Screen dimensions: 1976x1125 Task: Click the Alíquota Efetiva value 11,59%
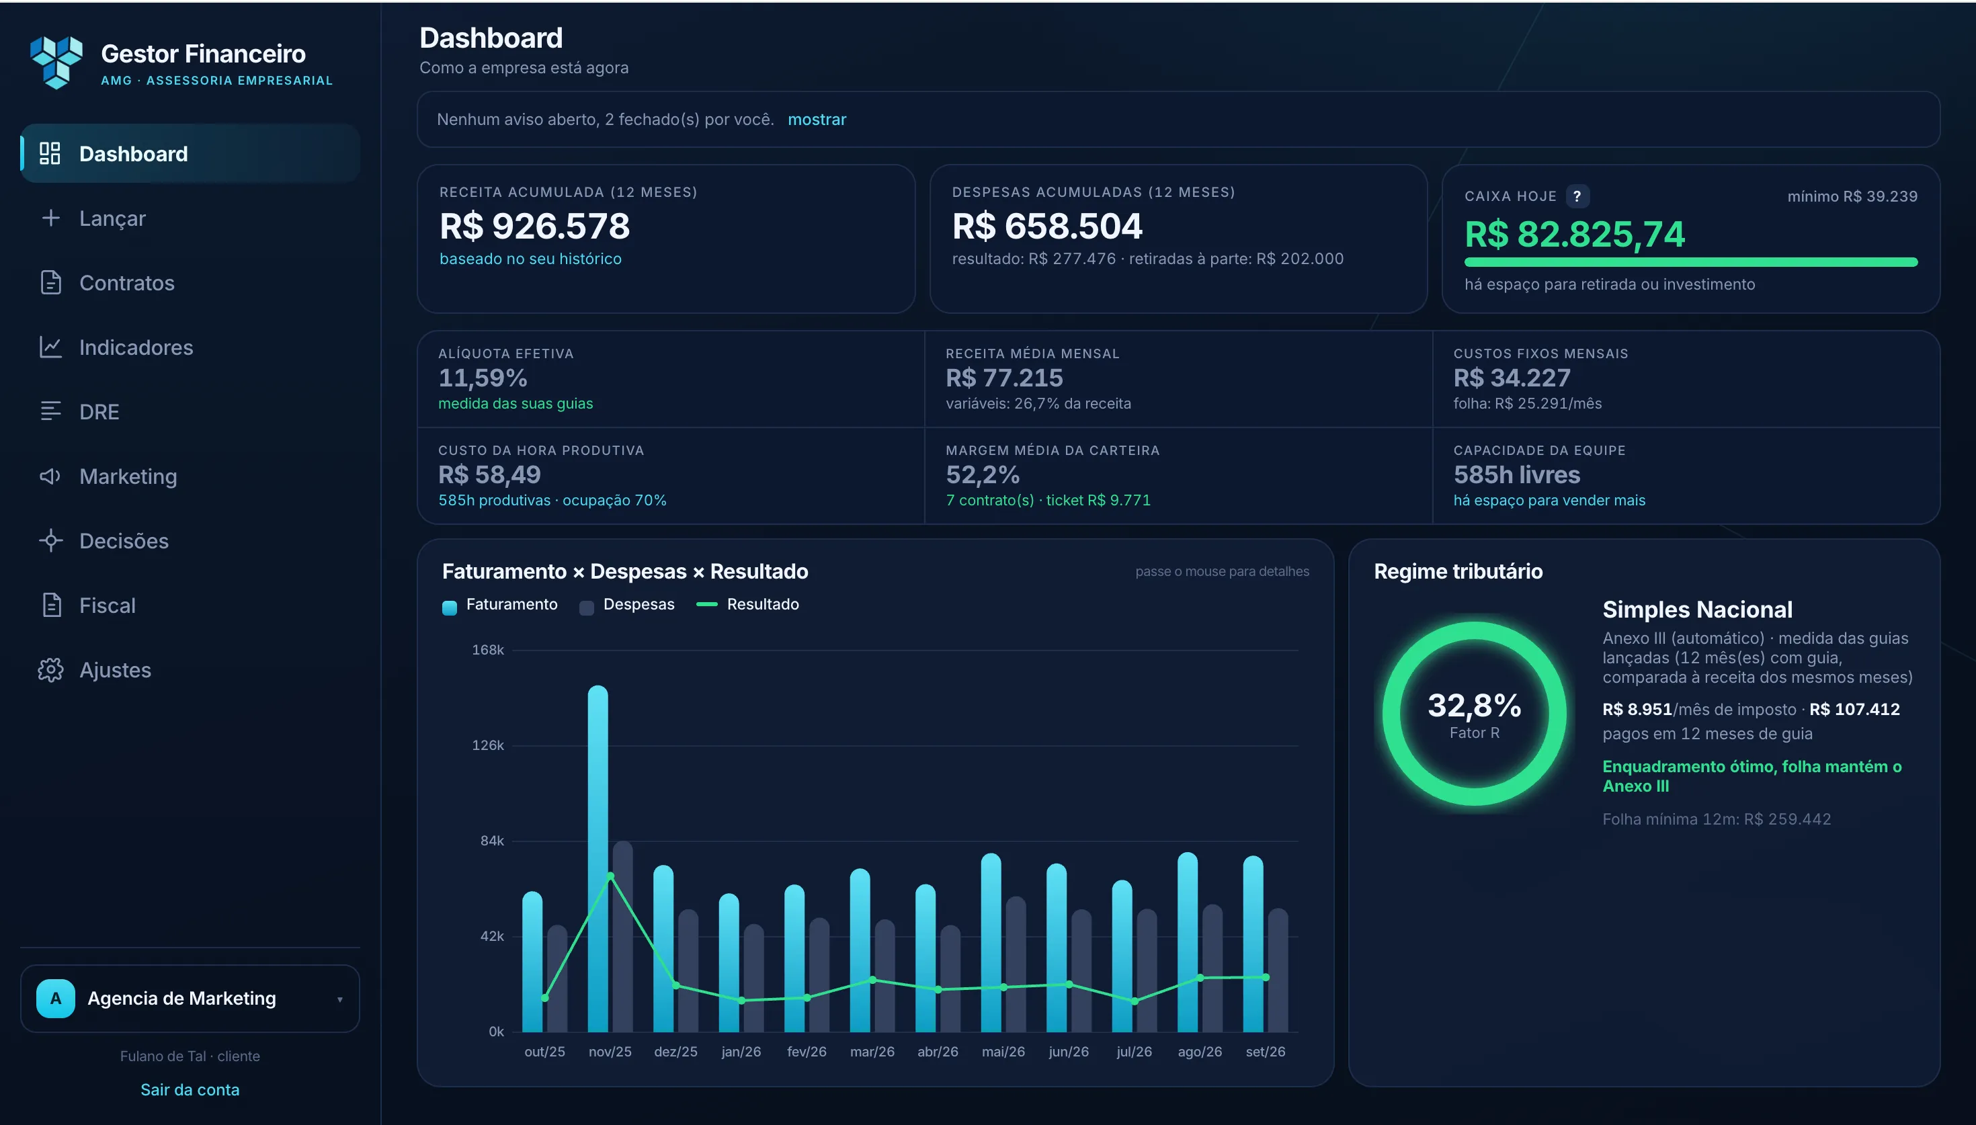(483, 378)
